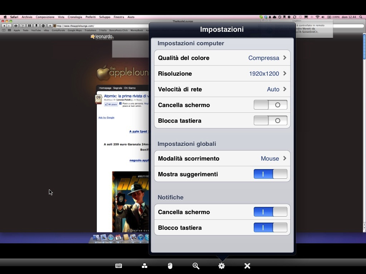Click the Atomix magazine cover image

tap(130, 202)
